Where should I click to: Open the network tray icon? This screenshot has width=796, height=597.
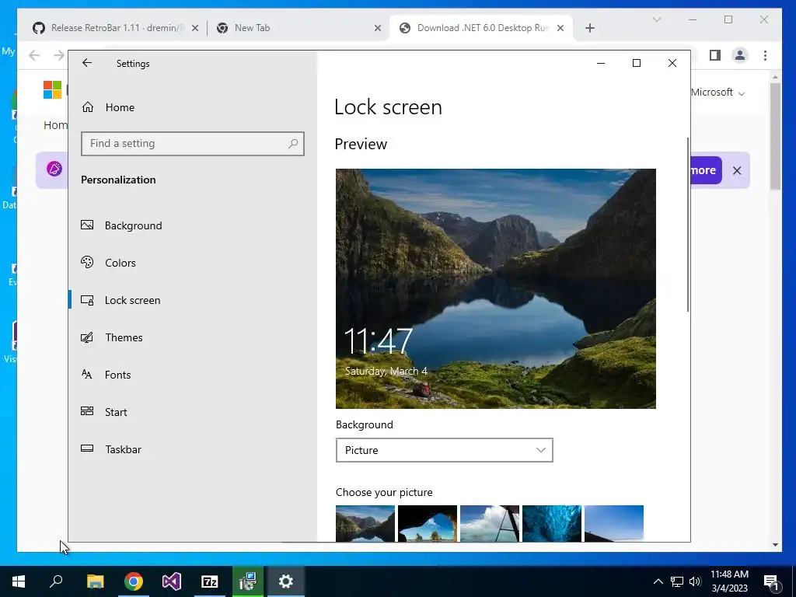677,581
